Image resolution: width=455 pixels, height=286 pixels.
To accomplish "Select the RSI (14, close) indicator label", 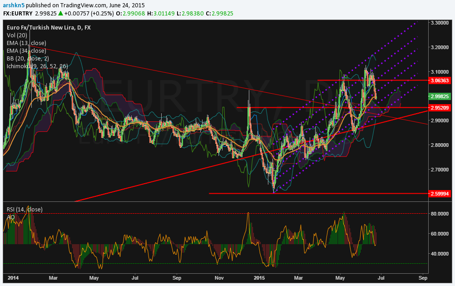I will click(x=25, y=209).
